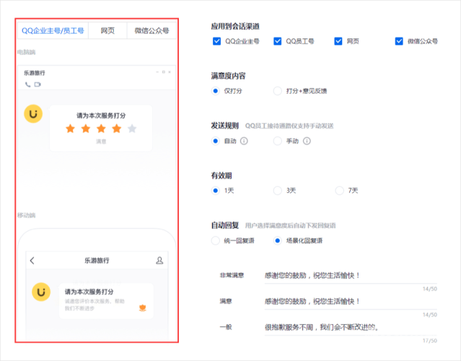Maximize the 乐游旅行 preview window
This screenshot has width=461, height=361.
point(164,71)
